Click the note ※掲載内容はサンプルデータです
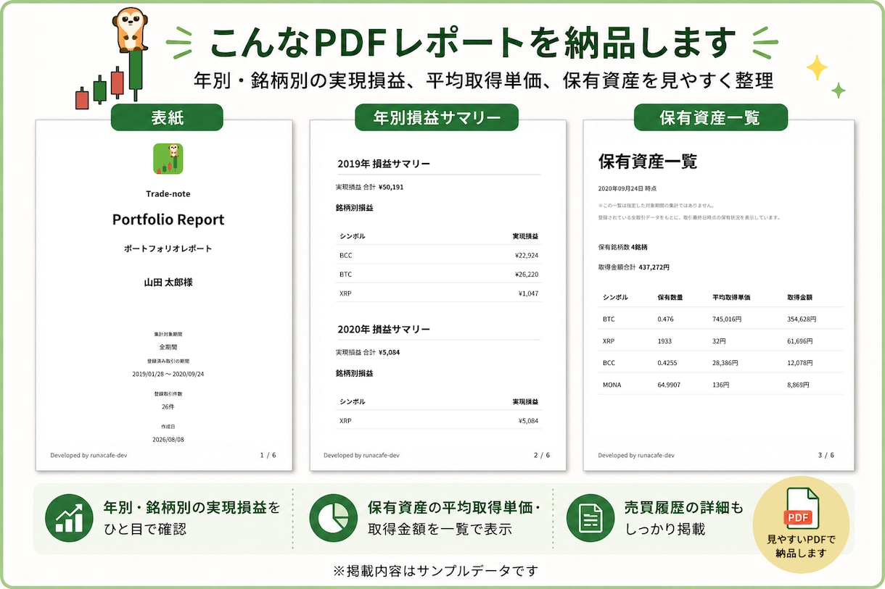Screen dimensions: 885x589 click(436, 571)
